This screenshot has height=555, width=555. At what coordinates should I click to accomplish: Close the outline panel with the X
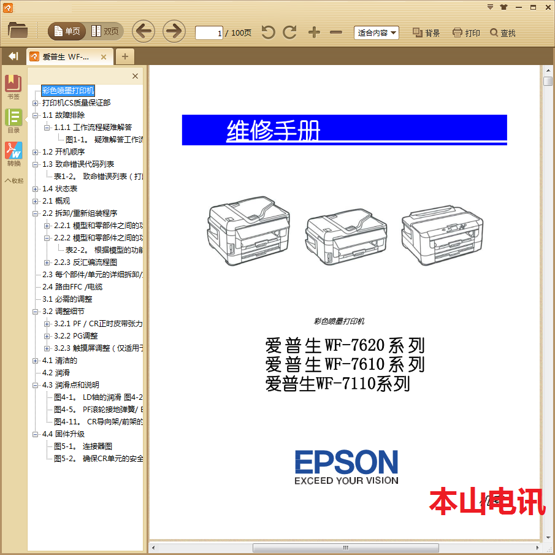click(135, 76)
